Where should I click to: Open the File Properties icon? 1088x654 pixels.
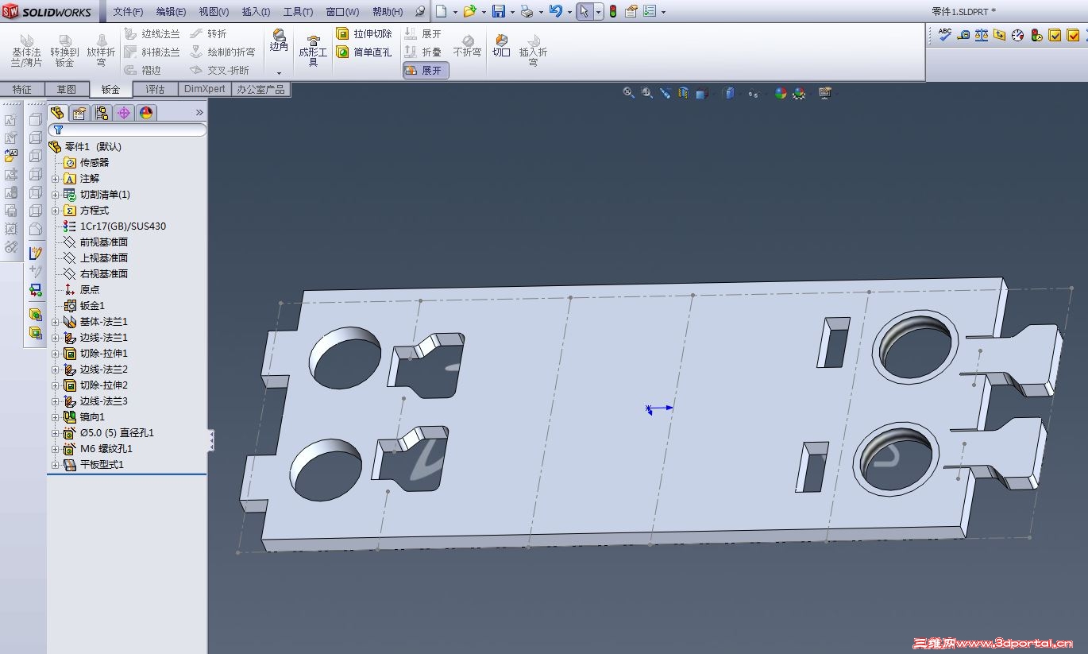click(x=631, y=11)
